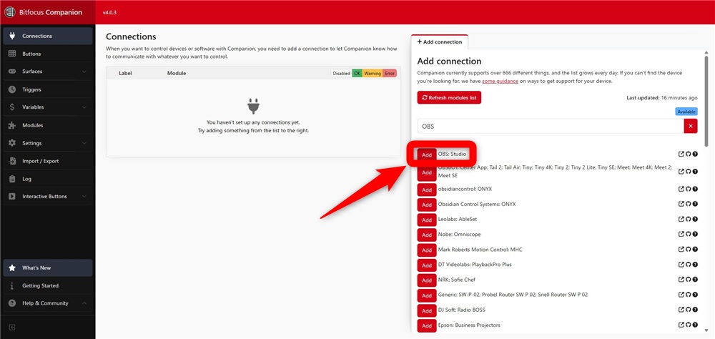The height and width of the screenshot is (339, 715).
Task: Open external link for Epson: Business Projectors
Action: 681,325
